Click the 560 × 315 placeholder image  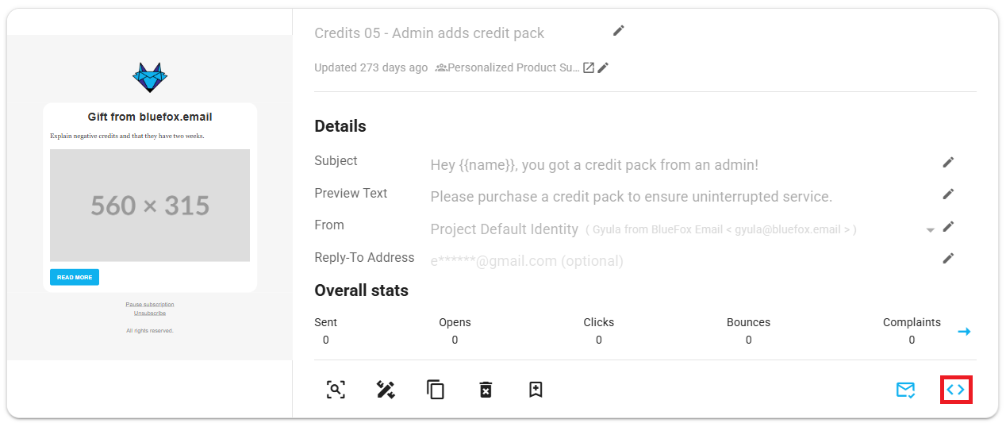click(150, 206)
